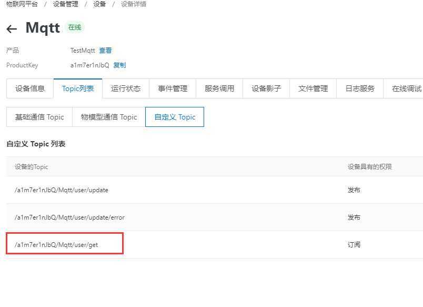Open the 运行状态 tab
Viewport: 423px width, 307px height.
tap(126, 88)
